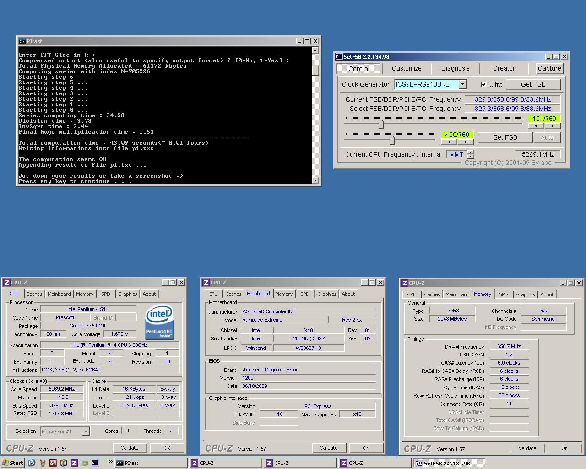This screenshot has height=469, width=586.
Task: Click the 5269.1MHz CPU frequency field
Action: 538,154
